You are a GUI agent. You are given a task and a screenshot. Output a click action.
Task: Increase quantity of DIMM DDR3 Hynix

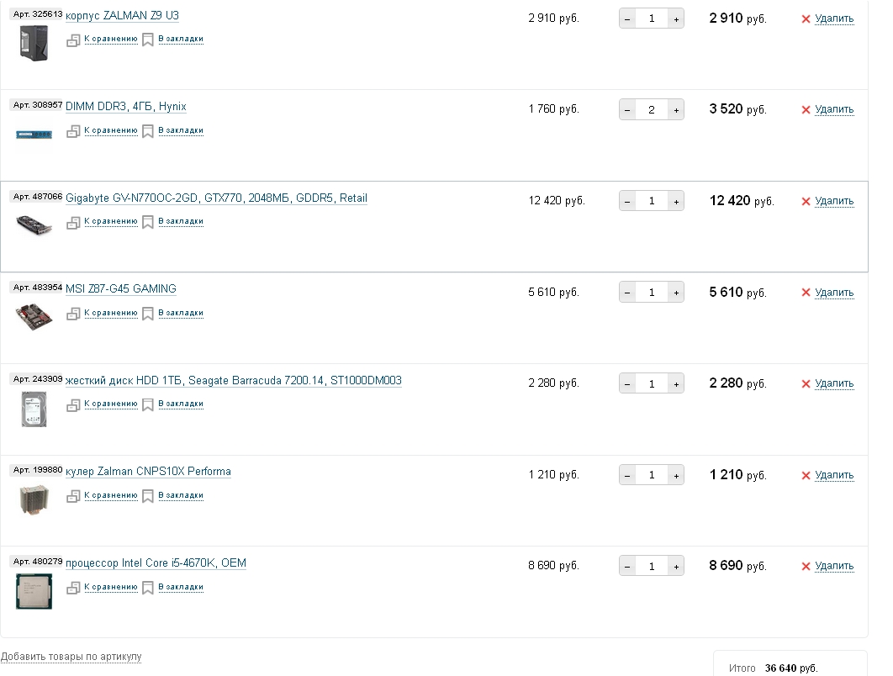[x=675, y=109]
